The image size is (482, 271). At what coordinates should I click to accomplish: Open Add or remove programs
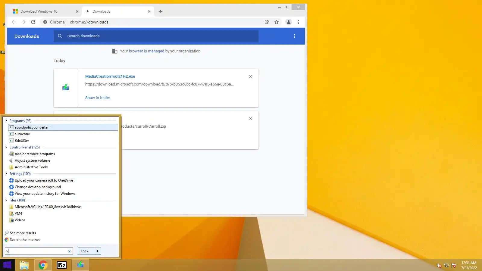click(63, 154)
